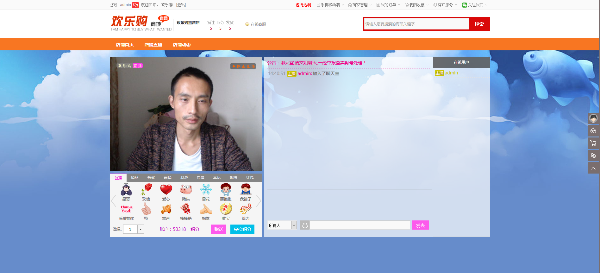Select the 感谢有你 Thank You gift
Screen dimensions: 600x273
(126, 209)
